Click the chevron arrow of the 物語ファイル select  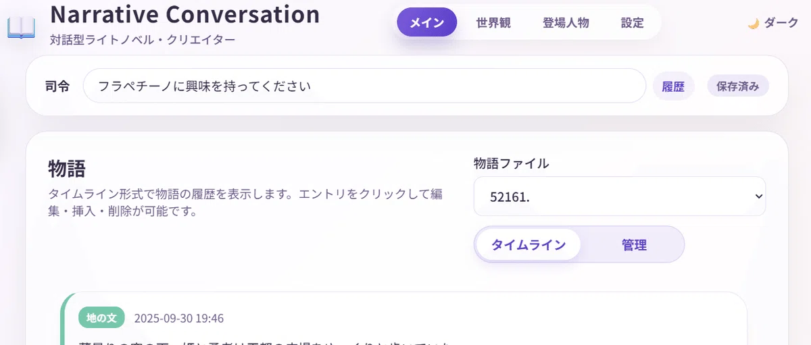click(x=758, y=196)
